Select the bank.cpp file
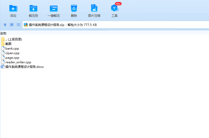Screen dimensions: 209x138 pyautogui.click(x=10, y=49)
